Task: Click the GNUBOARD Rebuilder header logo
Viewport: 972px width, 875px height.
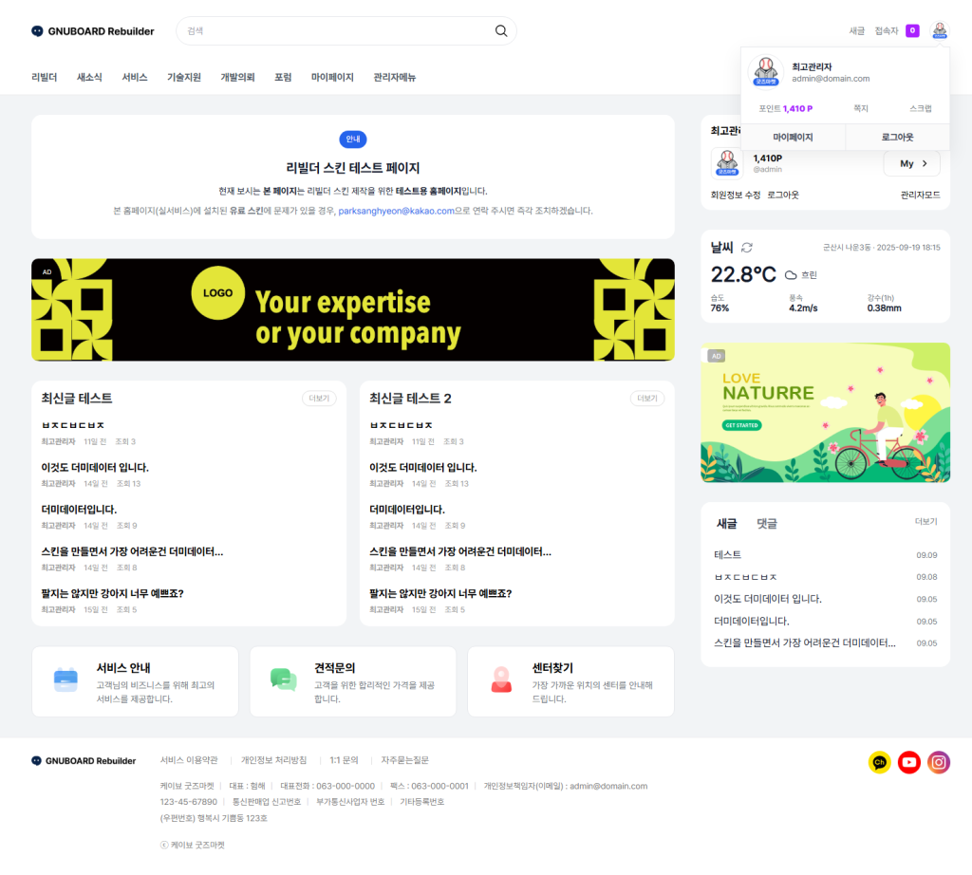Action: pos(93,31)
